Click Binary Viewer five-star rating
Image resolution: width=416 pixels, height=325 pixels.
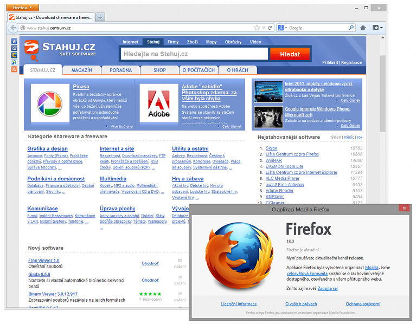click(x=150, y=294)
